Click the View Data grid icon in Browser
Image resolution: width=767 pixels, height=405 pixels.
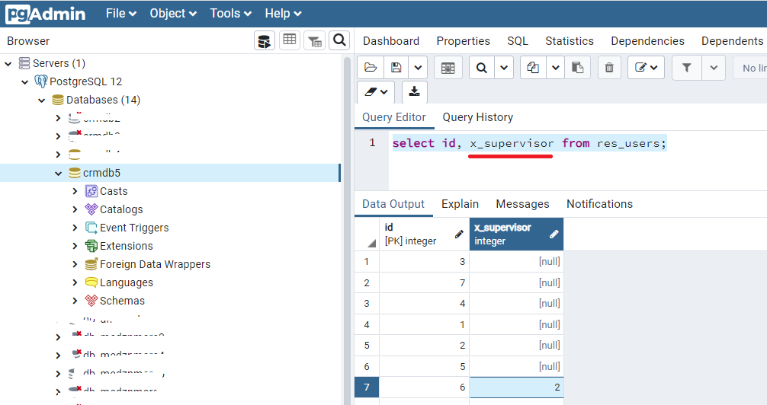coord(290,40)
